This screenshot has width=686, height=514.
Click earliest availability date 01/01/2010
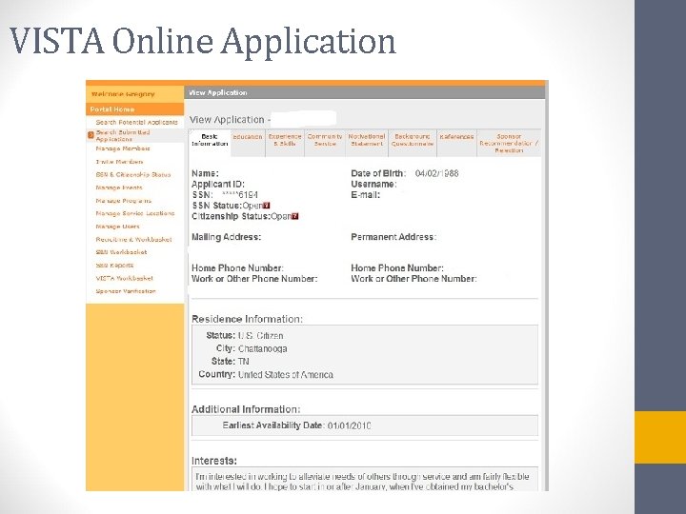(x=349, y=425)
